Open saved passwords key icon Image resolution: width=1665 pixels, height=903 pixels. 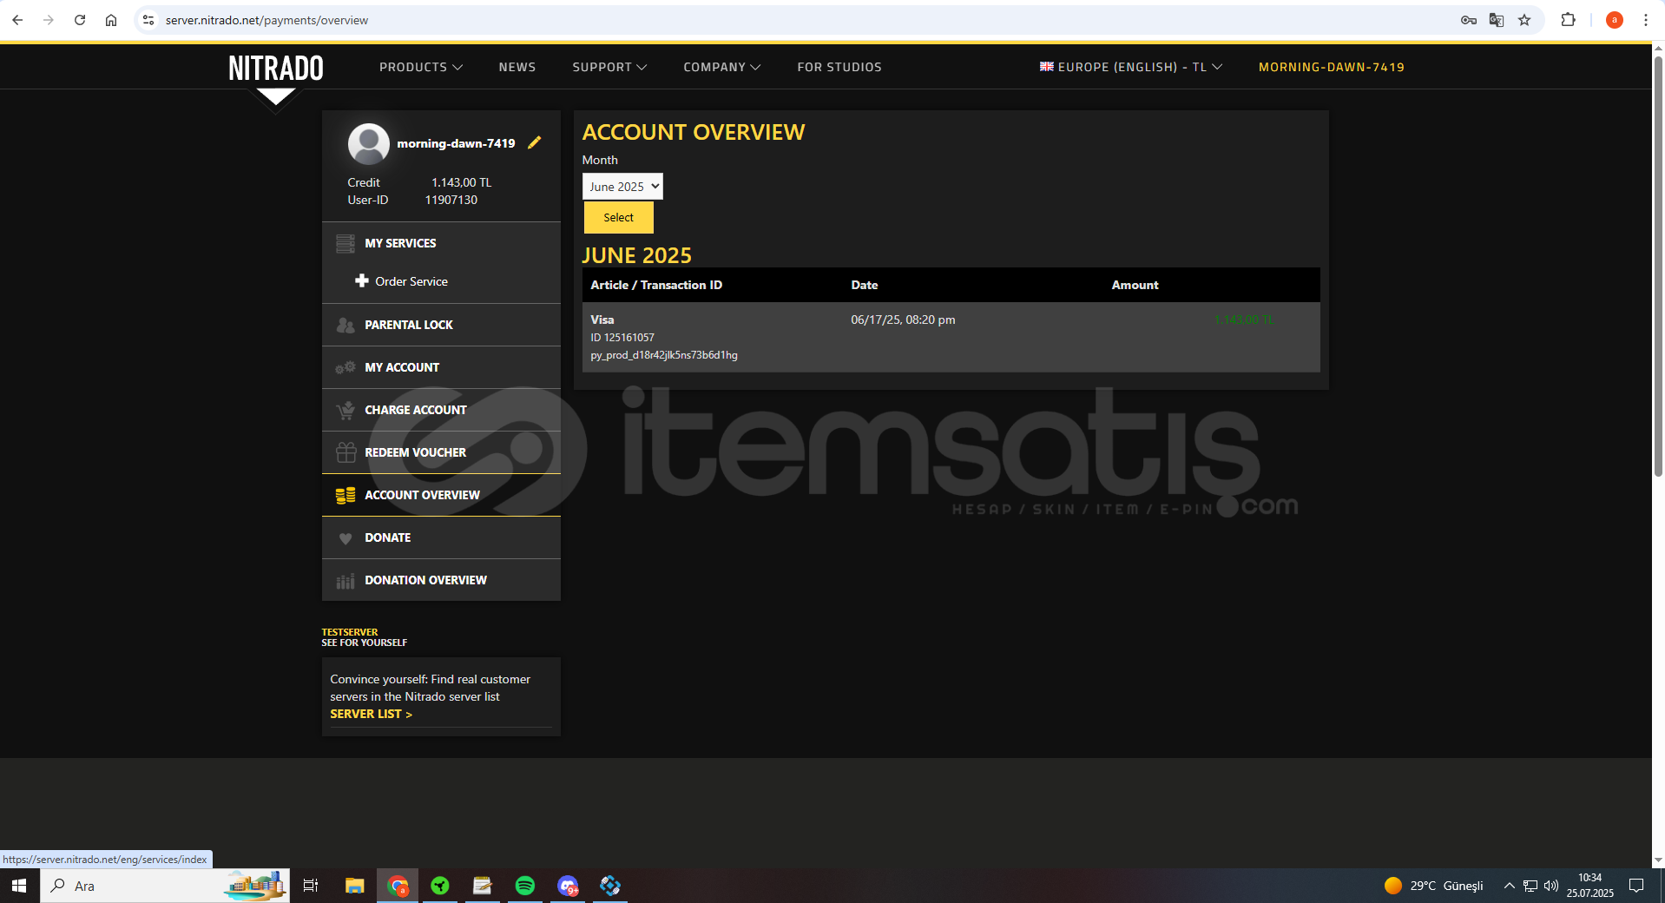tap(1469, 20)
